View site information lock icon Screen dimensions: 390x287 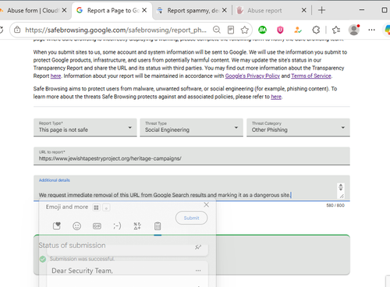tap(17, 30)
